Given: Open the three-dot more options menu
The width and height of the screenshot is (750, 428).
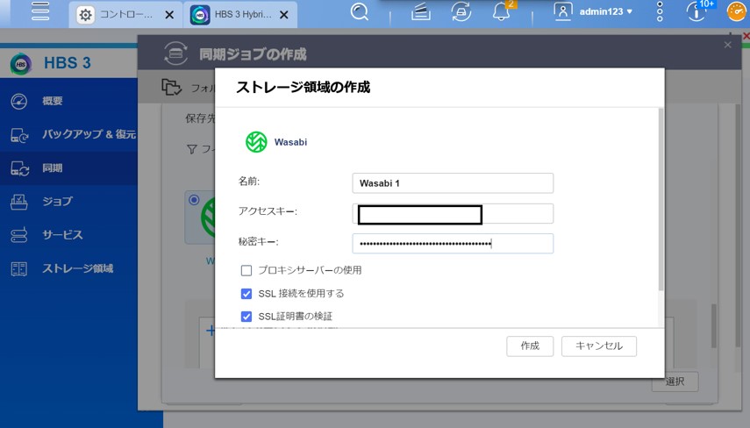Looking at the screenshot, I should [660, 12].
